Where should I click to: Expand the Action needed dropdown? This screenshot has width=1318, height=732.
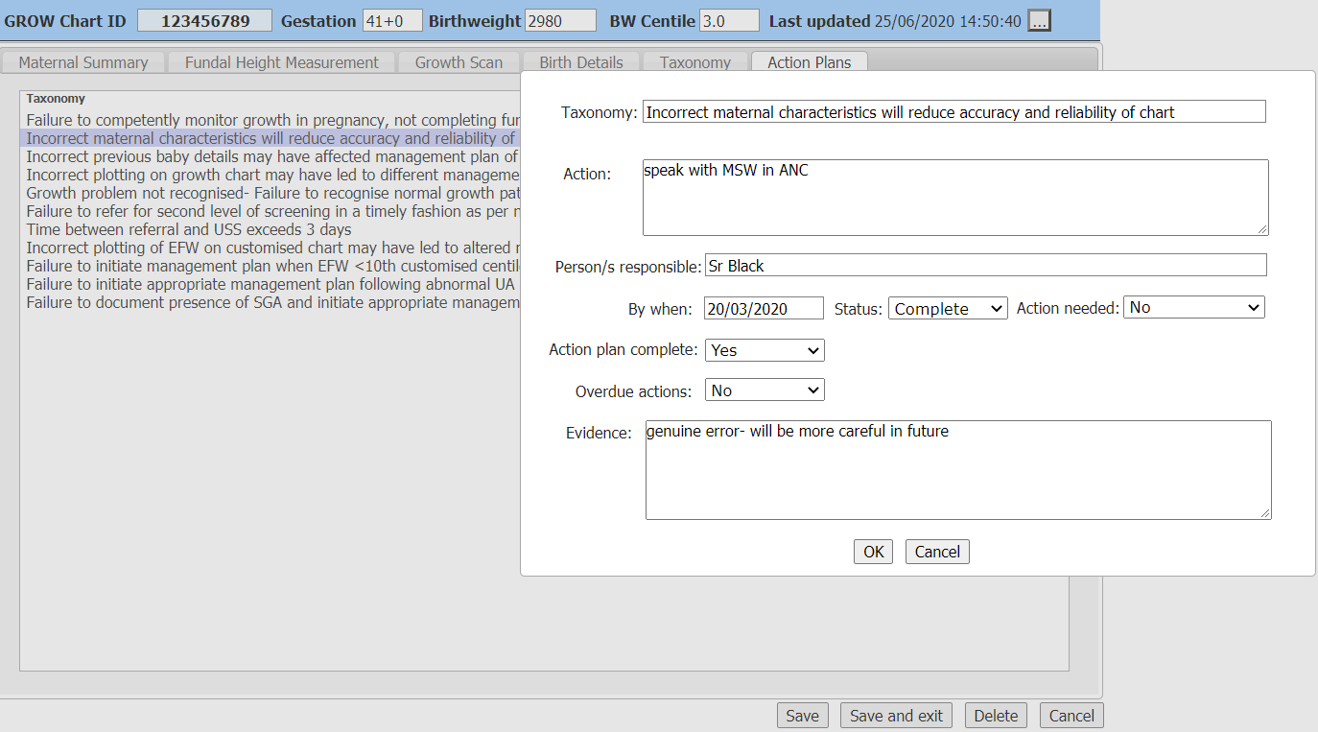click(x=1193, y=308)
